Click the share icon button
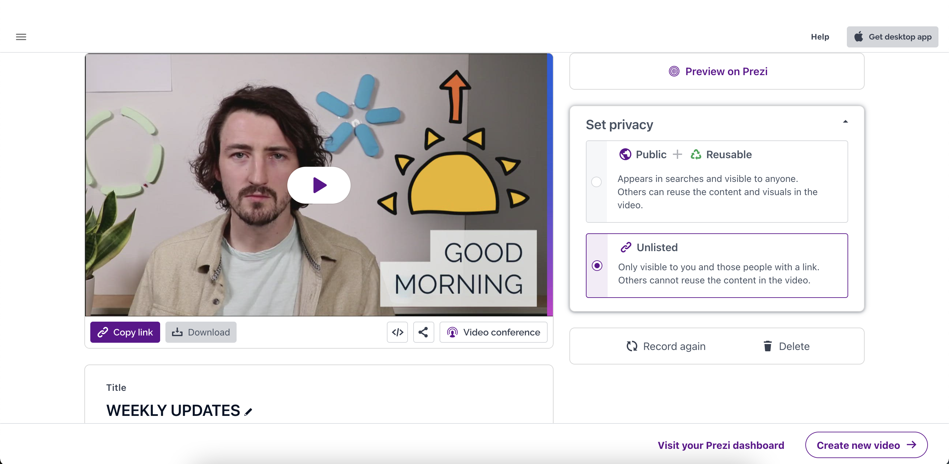Screen dimensions: 949x464 click(423, 332)
